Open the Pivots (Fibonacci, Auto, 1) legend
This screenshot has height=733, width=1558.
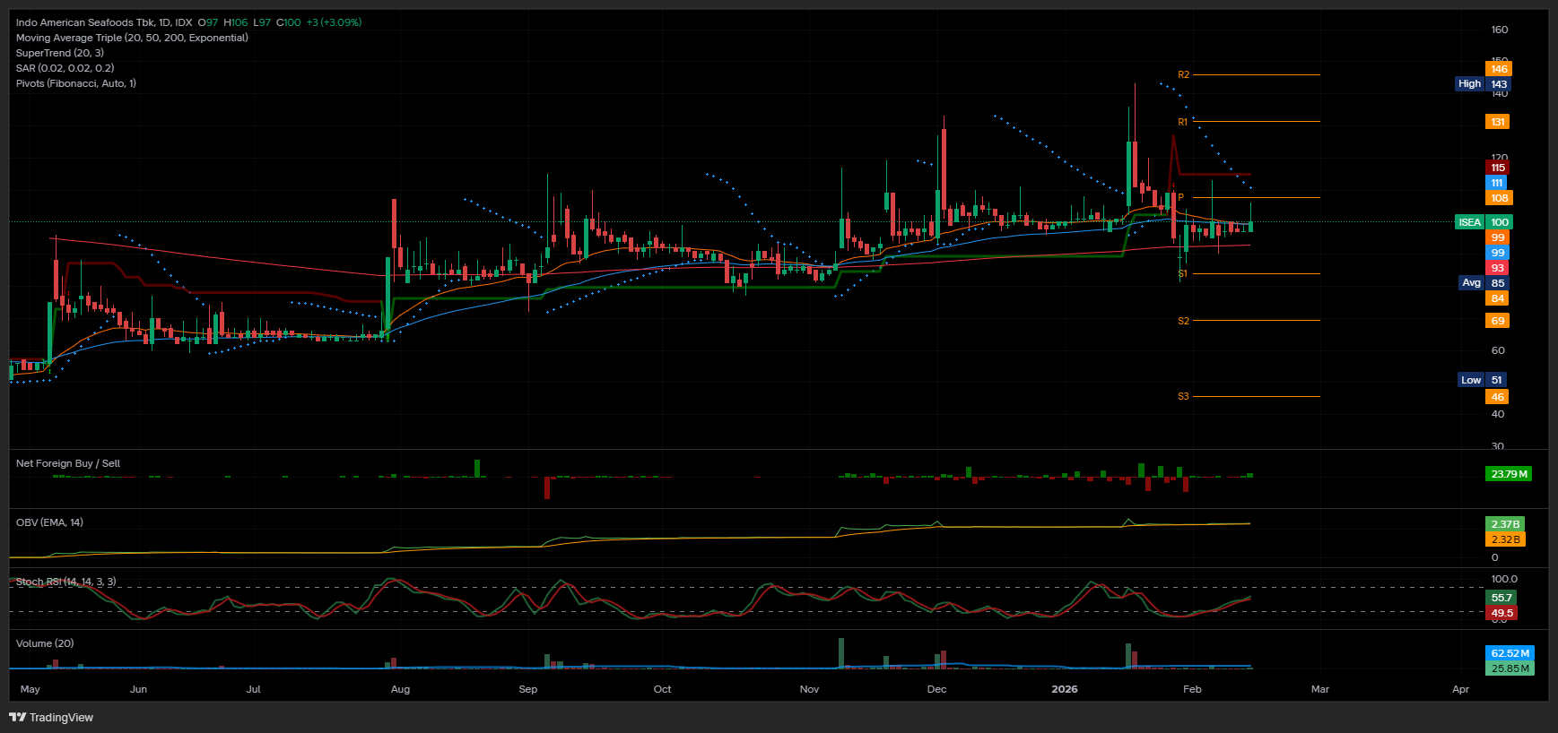click(x=76, y=83)
